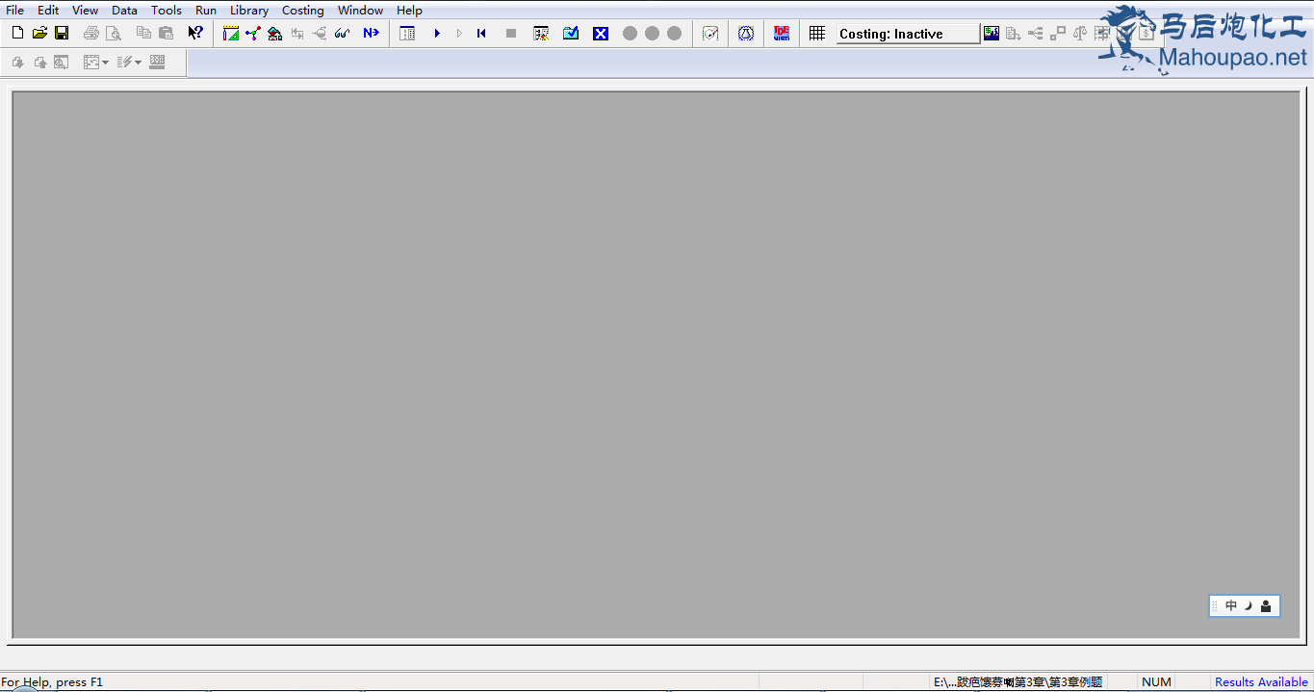Image resolution: width=1314 pixels, height=692 pixels.
Task: Open print preview with the magnifier page icon
Action: 114,33
